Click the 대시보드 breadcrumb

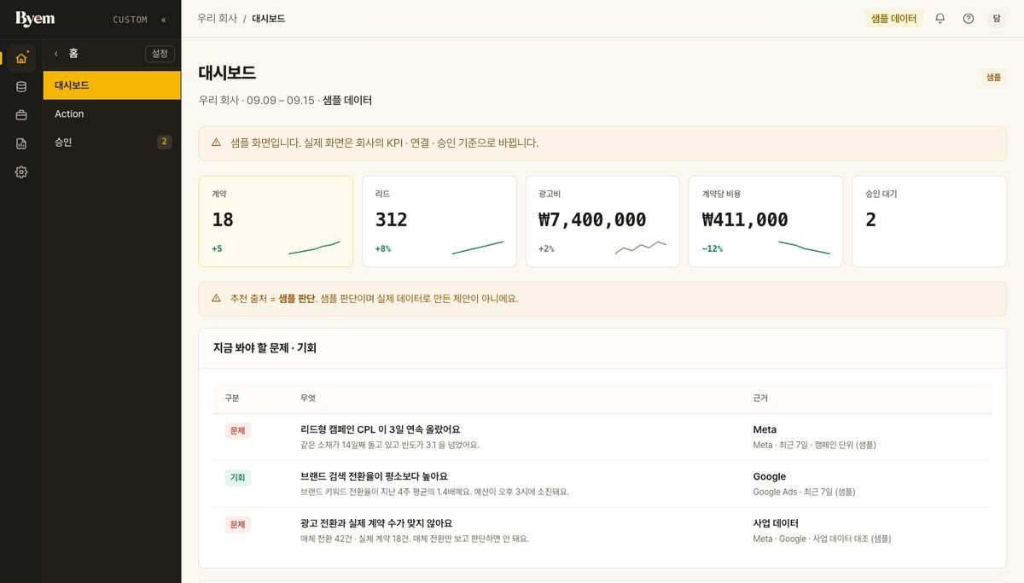click(268, 18)
